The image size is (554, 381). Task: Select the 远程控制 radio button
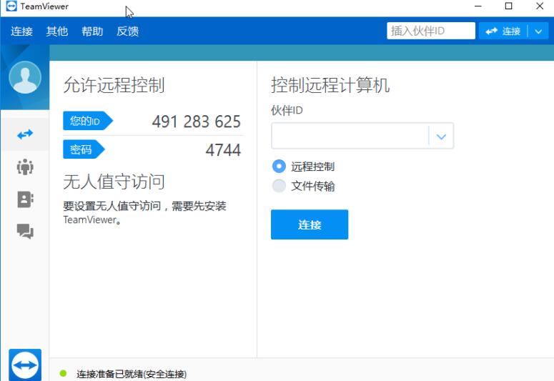point(279,166)
